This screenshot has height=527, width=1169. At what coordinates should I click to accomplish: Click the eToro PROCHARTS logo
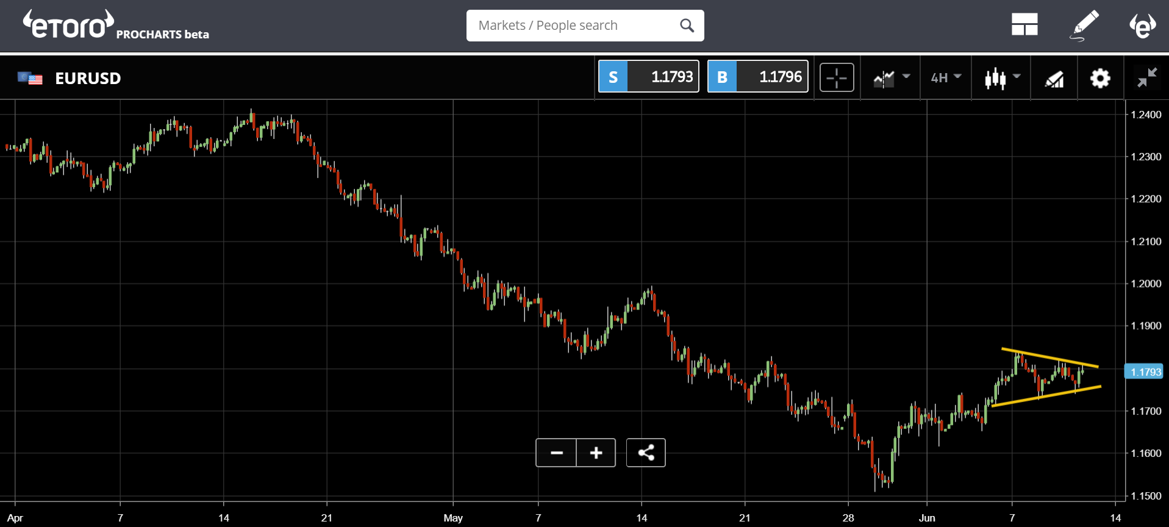(x=116, y=26)
